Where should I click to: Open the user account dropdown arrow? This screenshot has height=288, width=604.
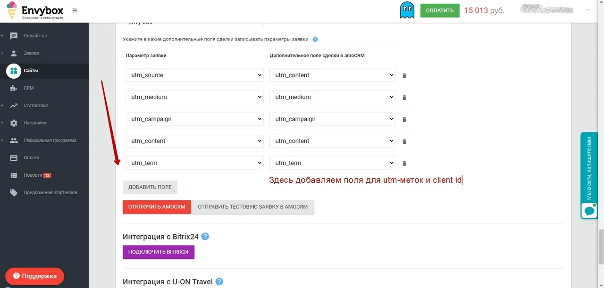(x=587, y=9)
